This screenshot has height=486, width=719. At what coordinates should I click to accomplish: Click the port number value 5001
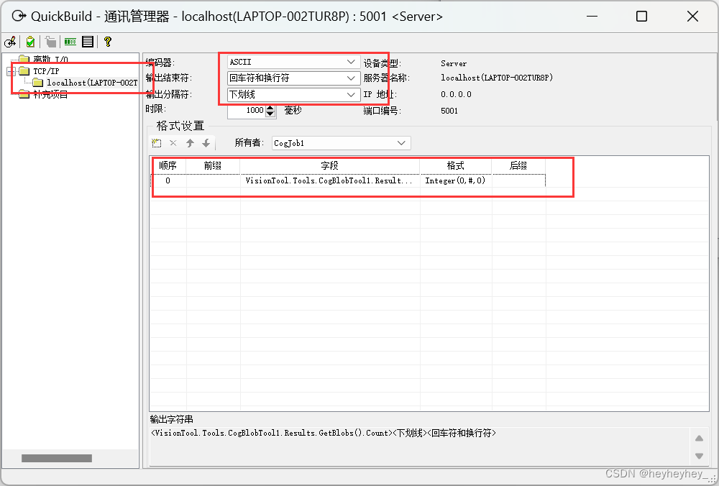449,111
